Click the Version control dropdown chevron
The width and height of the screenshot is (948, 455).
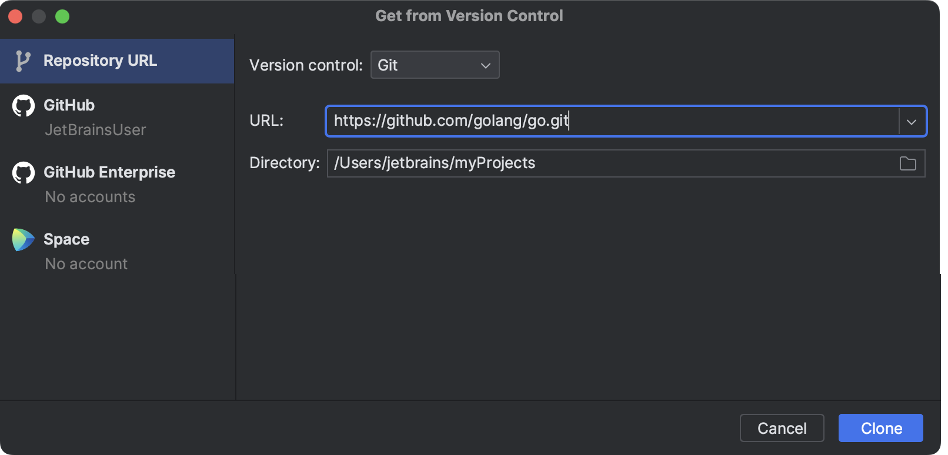coord(485,65)
